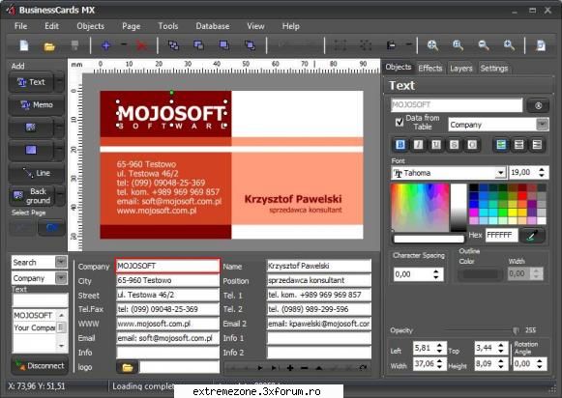Click the Disconnect button
This screenshot has height=398, width=562.
pos(40,366)
